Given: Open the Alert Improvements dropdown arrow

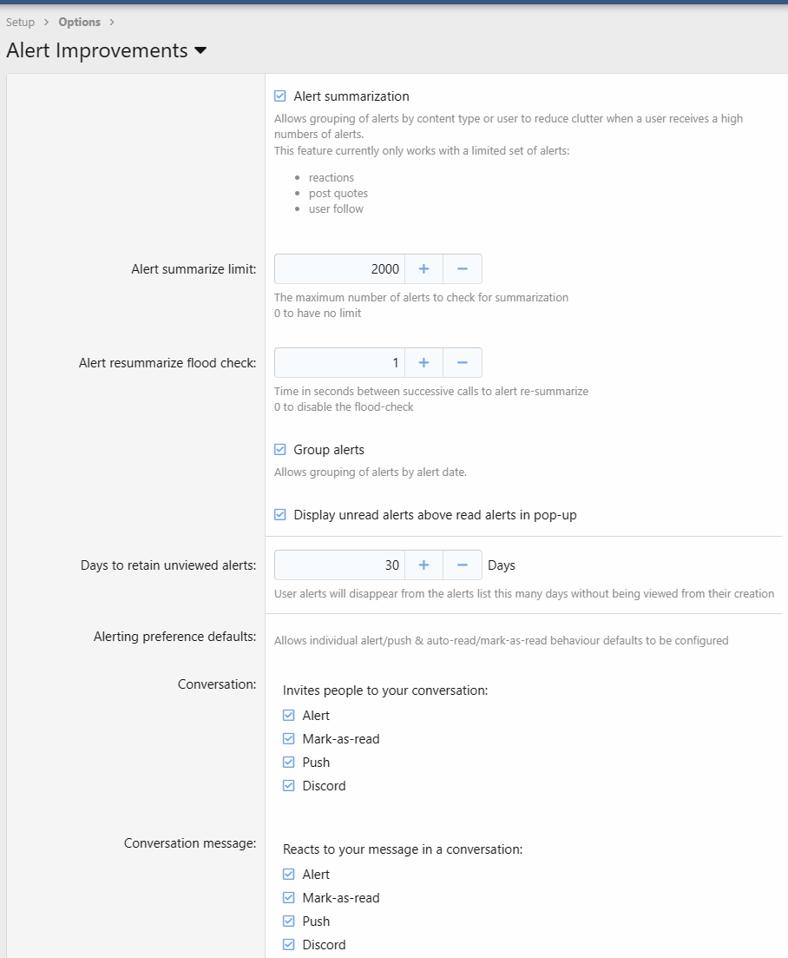Looking at the screenshot, I should (x=200, y=51).
